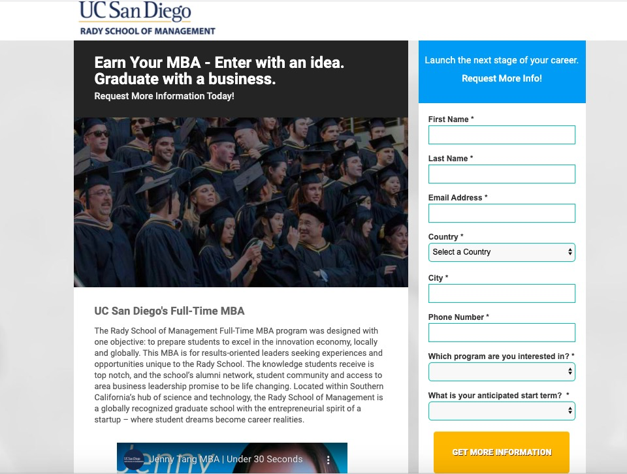Click the Launch the next stage banner text
Viewport: 627px width, 474px height.
pos(502,60)
